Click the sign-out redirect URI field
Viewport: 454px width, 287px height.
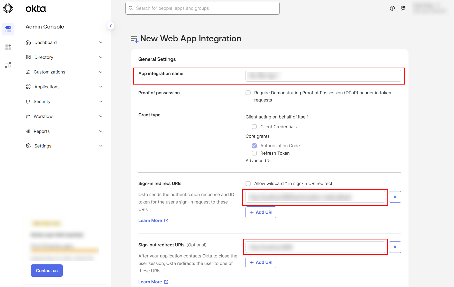pos(315,247)
